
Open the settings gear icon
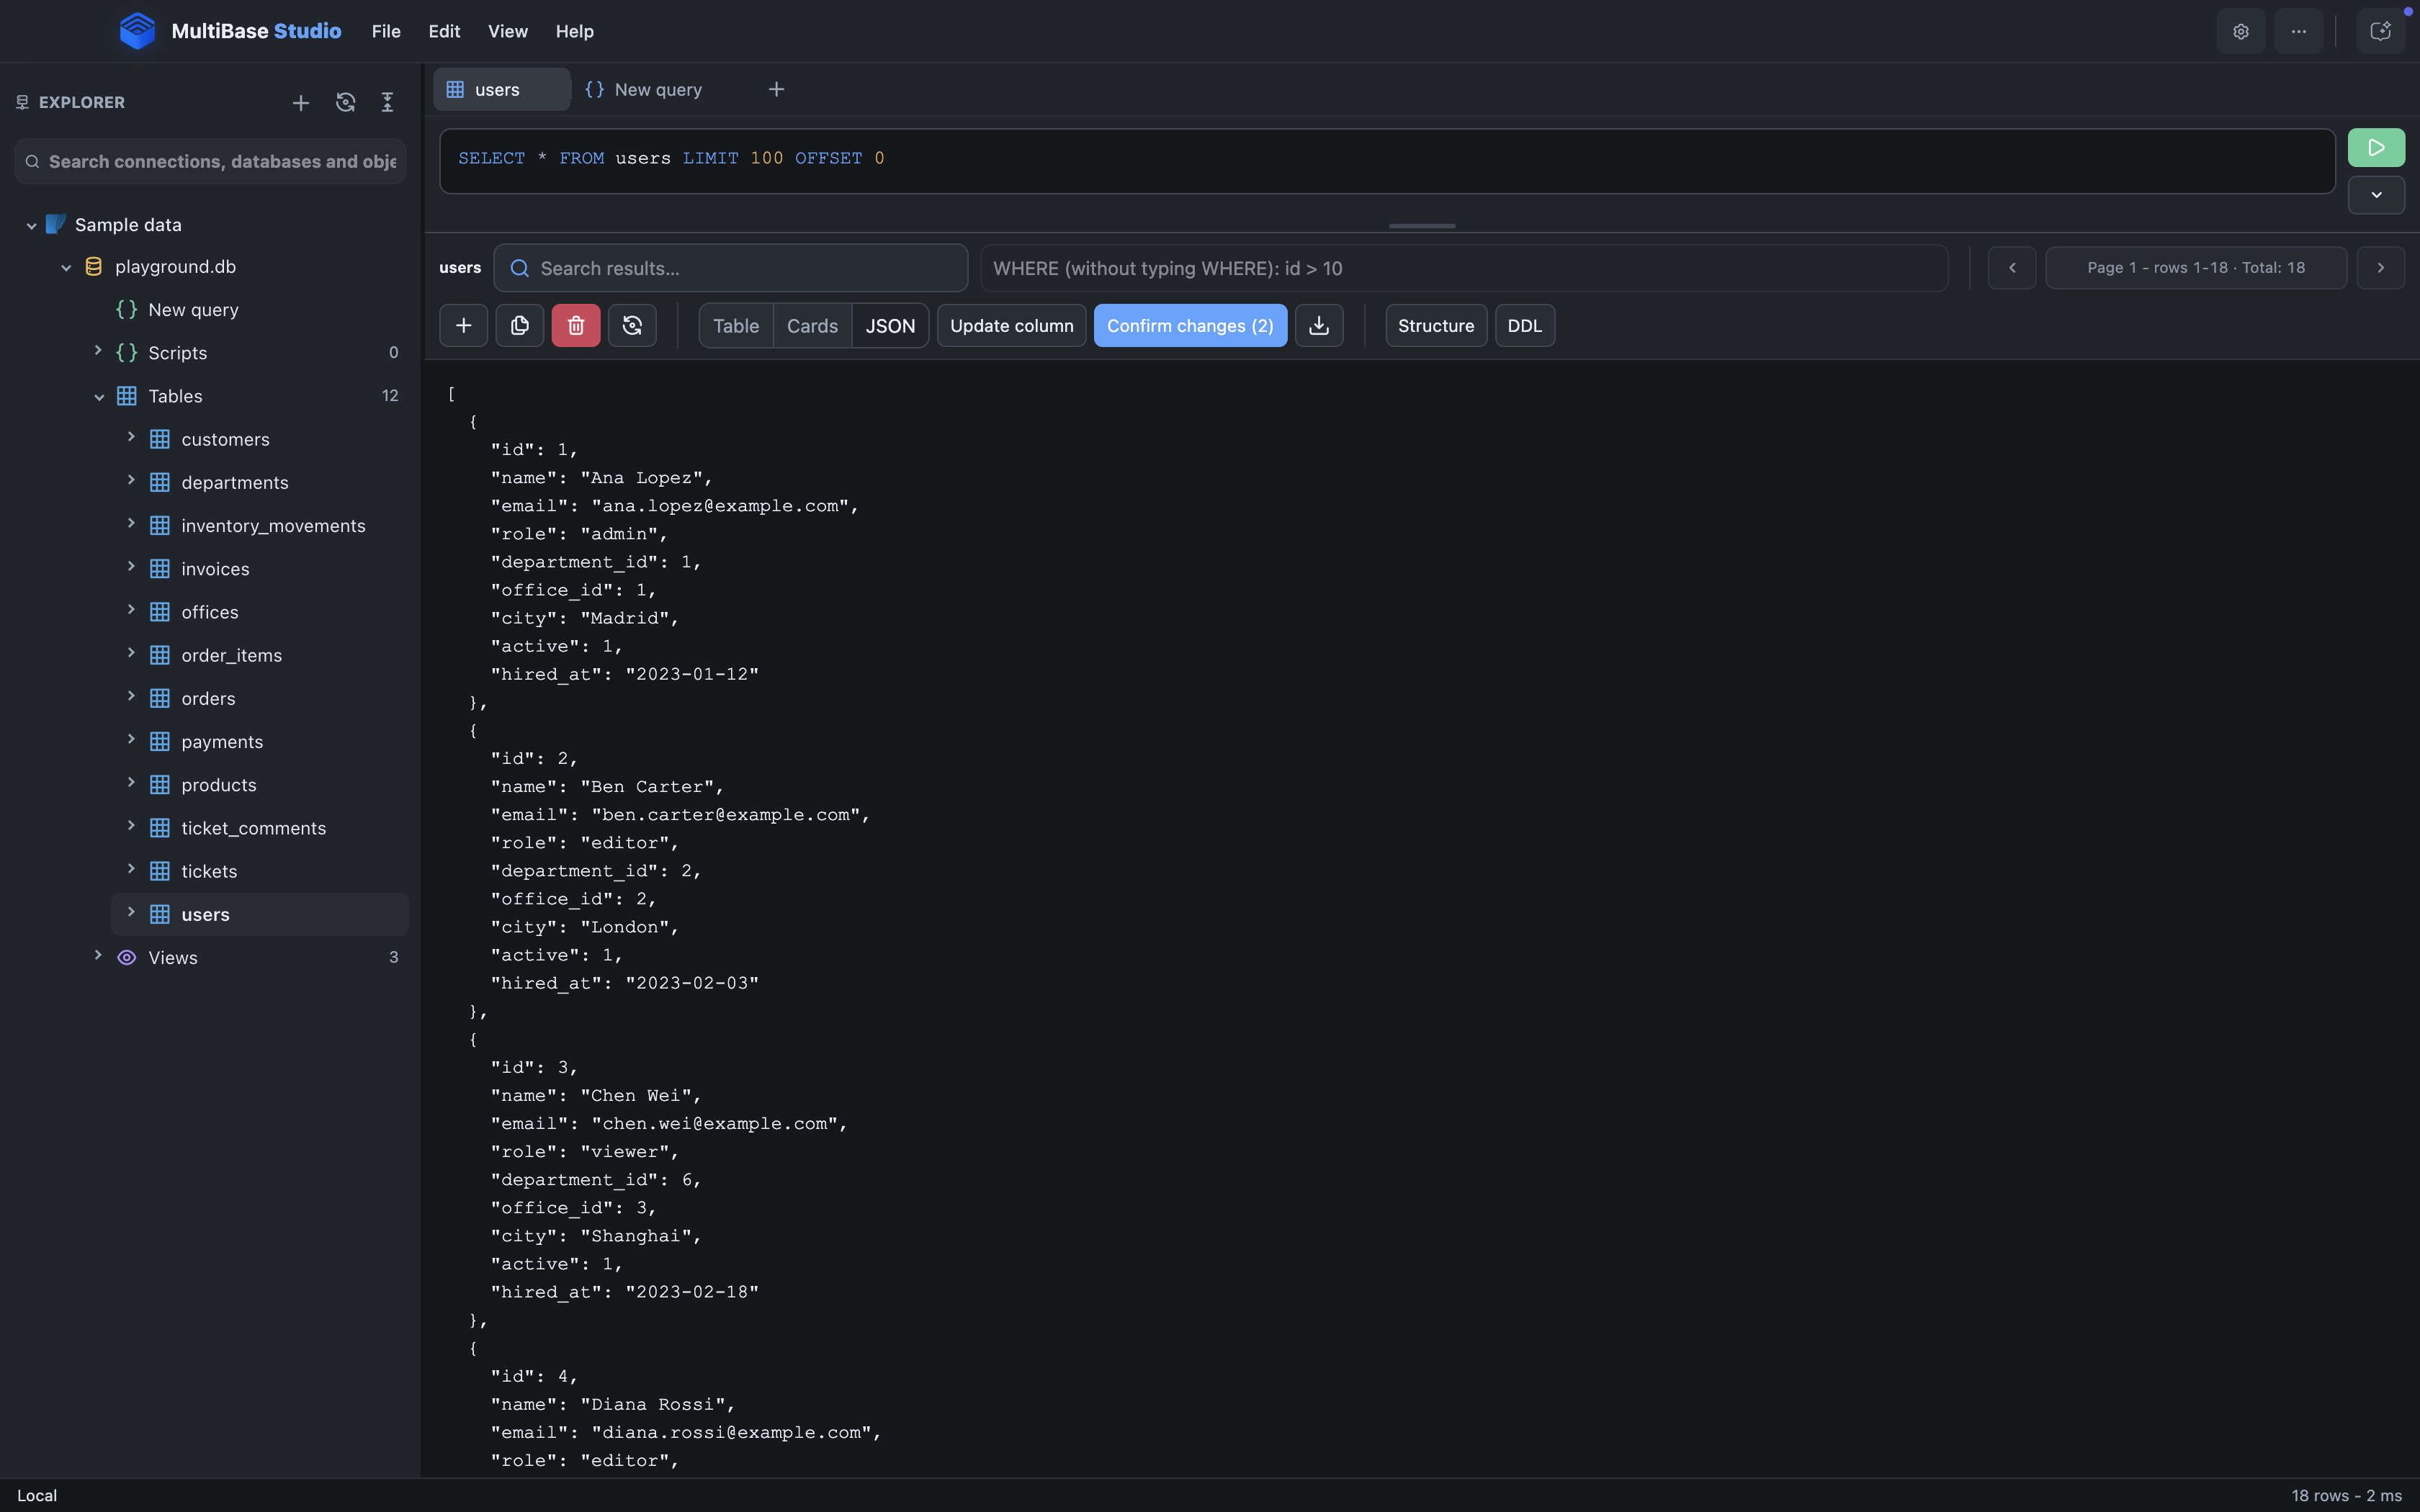(2241, 31)
